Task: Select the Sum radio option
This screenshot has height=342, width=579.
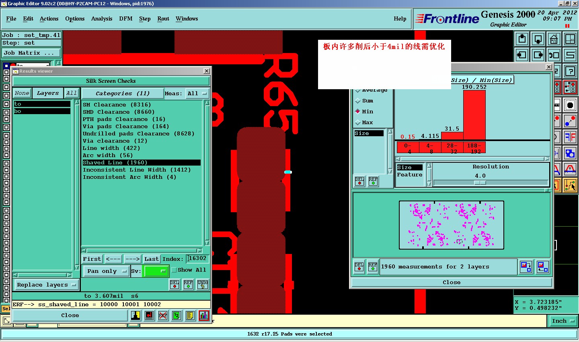Action: tap(364, 100)
